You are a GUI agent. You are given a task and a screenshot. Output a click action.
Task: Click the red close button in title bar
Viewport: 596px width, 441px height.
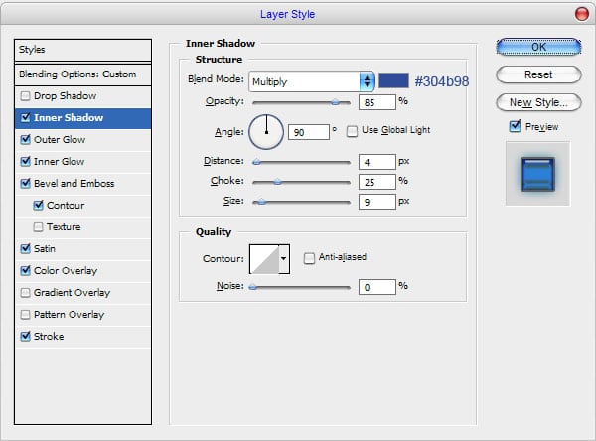point(580,13)
